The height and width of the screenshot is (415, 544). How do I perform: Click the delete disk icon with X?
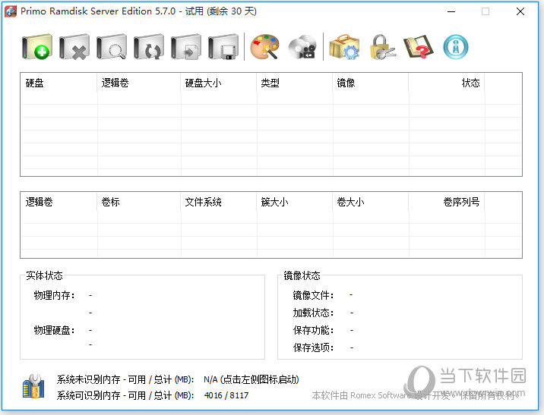click(x=74, y=47)
